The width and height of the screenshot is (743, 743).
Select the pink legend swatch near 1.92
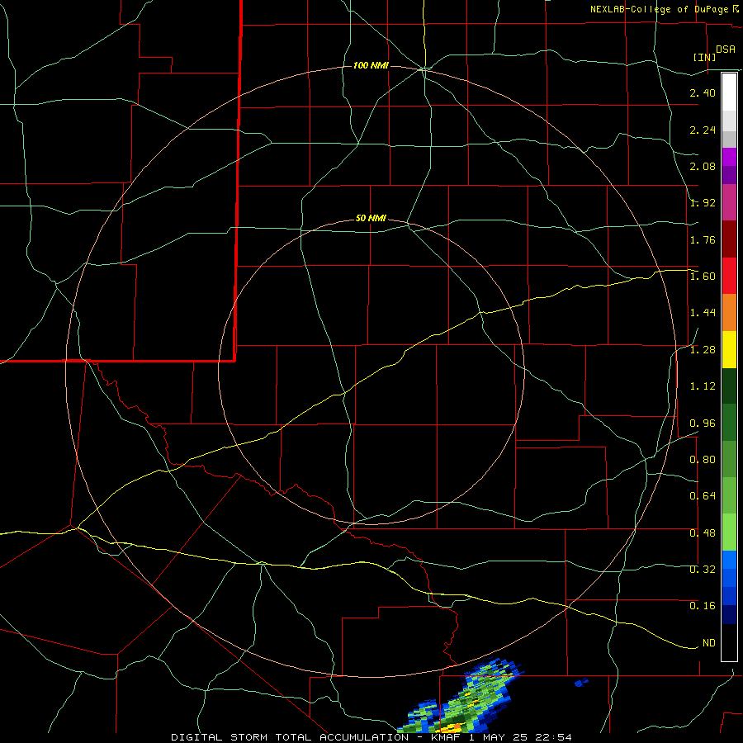point(729,203)
